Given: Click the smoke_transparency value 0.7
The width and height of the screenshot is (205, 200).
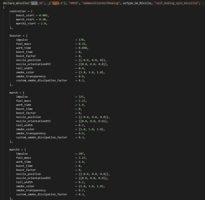Looking at the screenshot, I should (x=81, y=190).
